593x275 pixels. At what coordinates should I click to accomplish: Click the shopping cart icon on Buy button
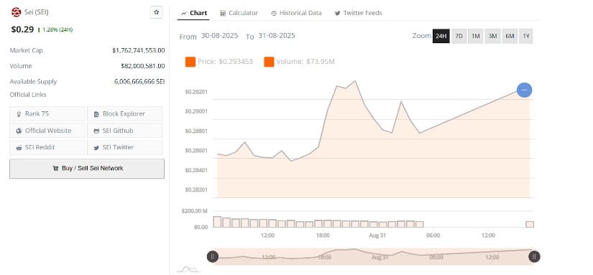pyautogui.click(x=55, y=169)
